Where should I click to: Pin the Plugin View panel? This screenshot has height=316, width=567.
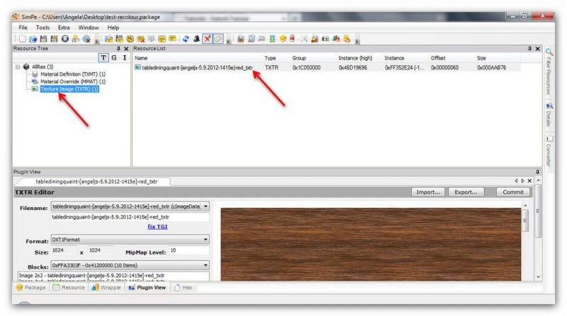(x=538, y=172)
